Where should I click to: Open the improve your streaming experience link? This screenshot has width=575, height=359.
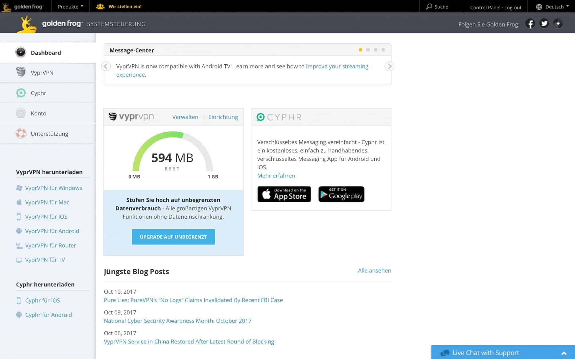[242, 70]
